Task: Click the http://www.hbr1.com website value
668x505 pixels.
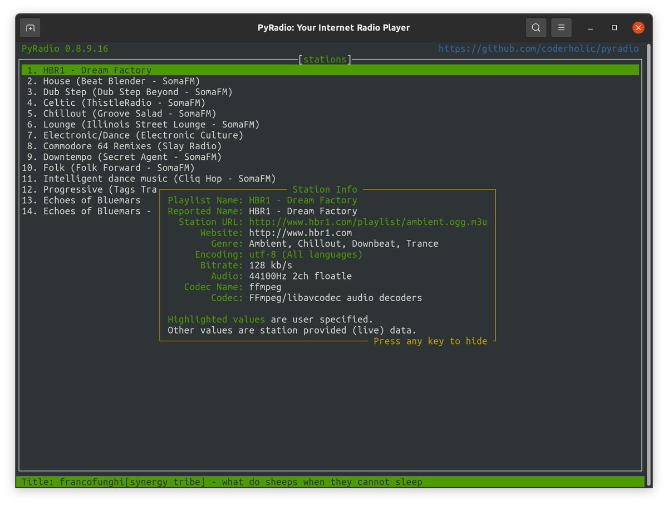Action: (301, 233)
